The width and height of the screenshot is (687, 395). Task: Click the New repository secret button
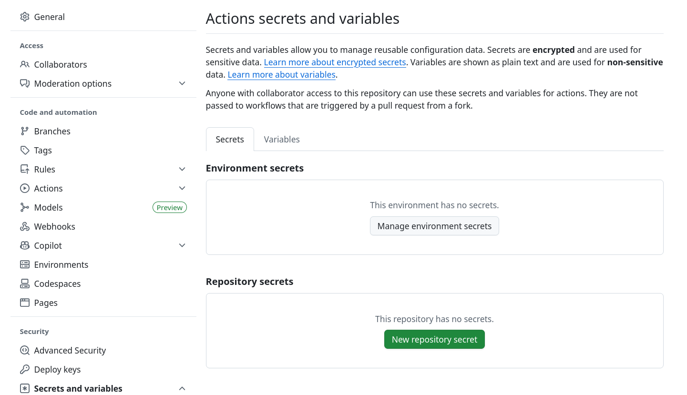434,339
